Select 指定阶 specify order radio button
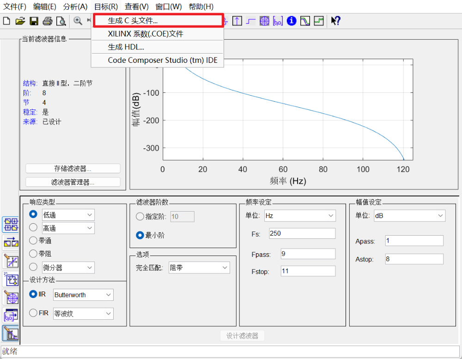The height and width of the screenshot is (359, 462). [x=140, y=217]
